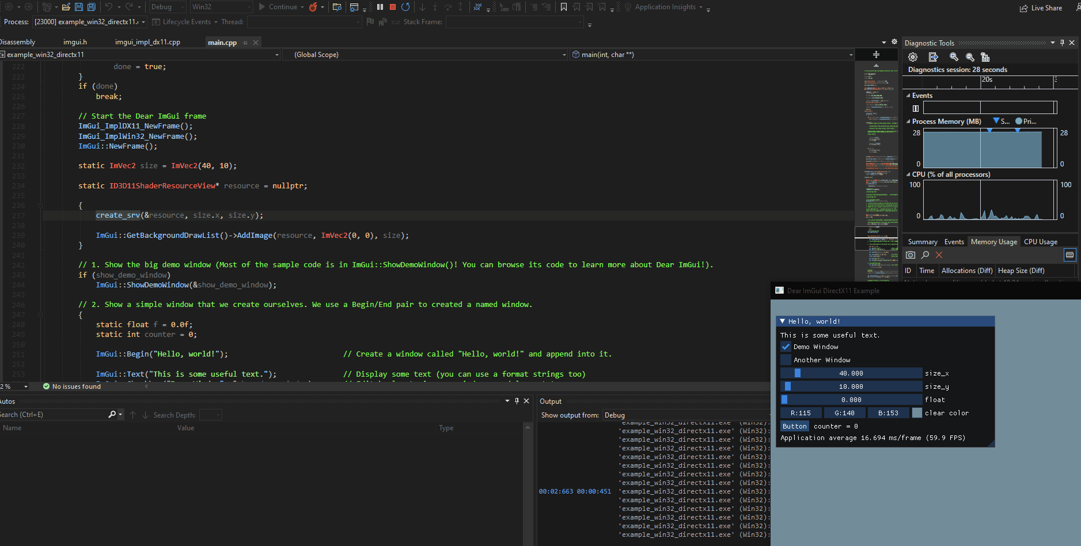Check the Another Window checkbox
Screen dimensions: 1081x546
[787, 359]
